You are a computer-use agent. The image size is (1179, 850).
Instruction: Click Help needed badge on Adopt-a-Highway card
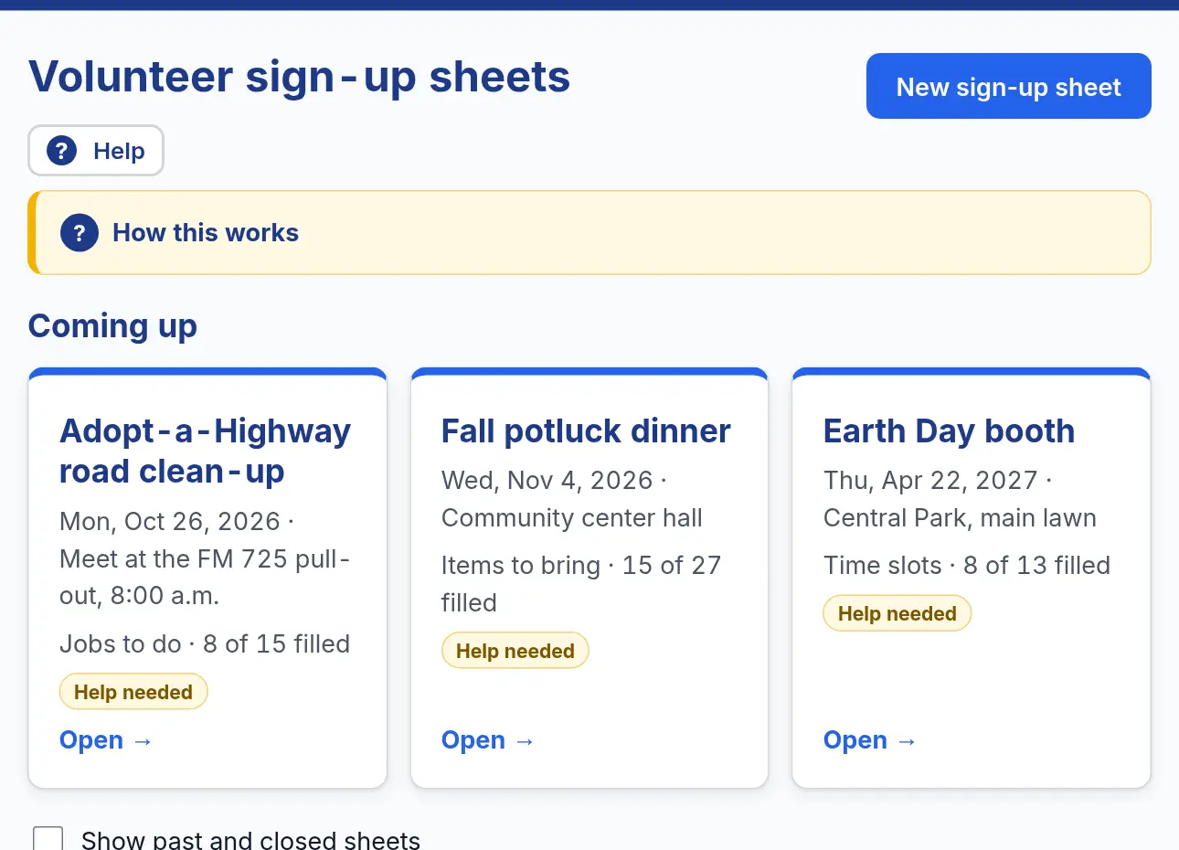point(133,692)
